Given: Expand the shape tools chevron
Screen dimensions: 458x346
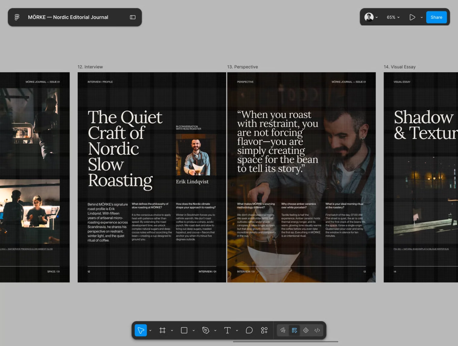Looking at the screenshot, I should click(194, 331).
